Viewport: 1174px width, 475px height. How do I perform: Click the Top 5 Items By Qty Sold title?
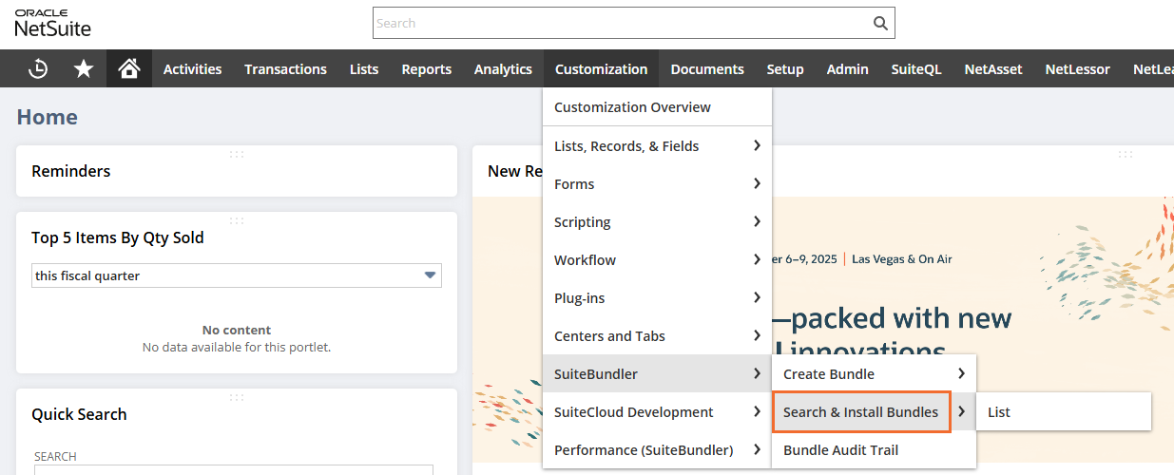point(118,237)
